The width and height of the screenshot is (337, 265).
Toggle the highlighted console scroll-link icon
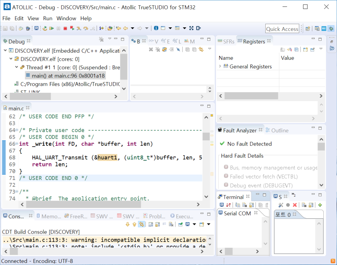point(141,224)
